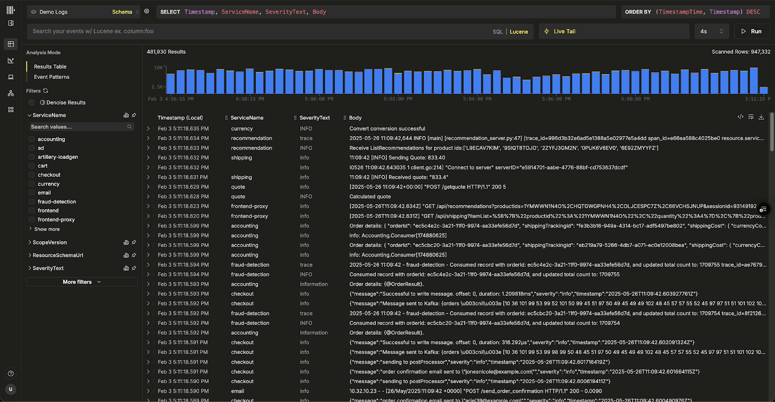This screenshot has width=775, height=402.
Task: Open source settings gear beside Demo Logs
Action: tap(147, 12)
